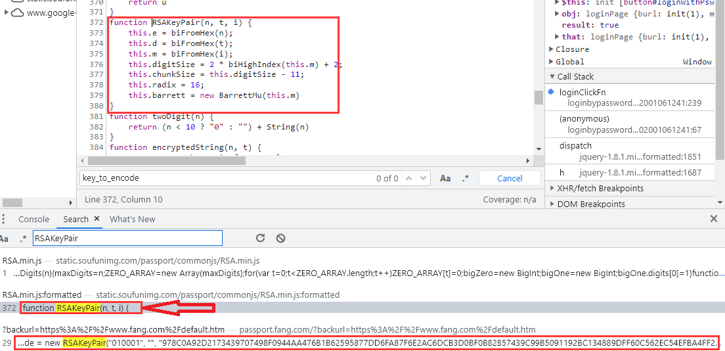The width and height of the screenshot is (725, 351).
Task: Click Cancel in the find bar
Action: point(510,178)
